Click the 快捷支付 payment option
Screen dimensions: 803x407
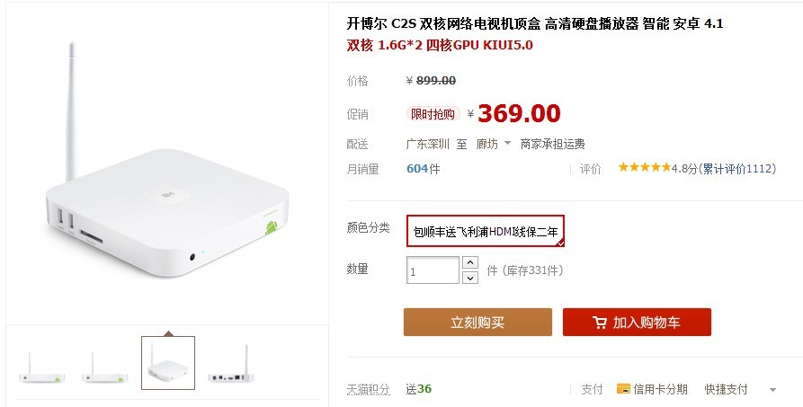coord(726,390)
